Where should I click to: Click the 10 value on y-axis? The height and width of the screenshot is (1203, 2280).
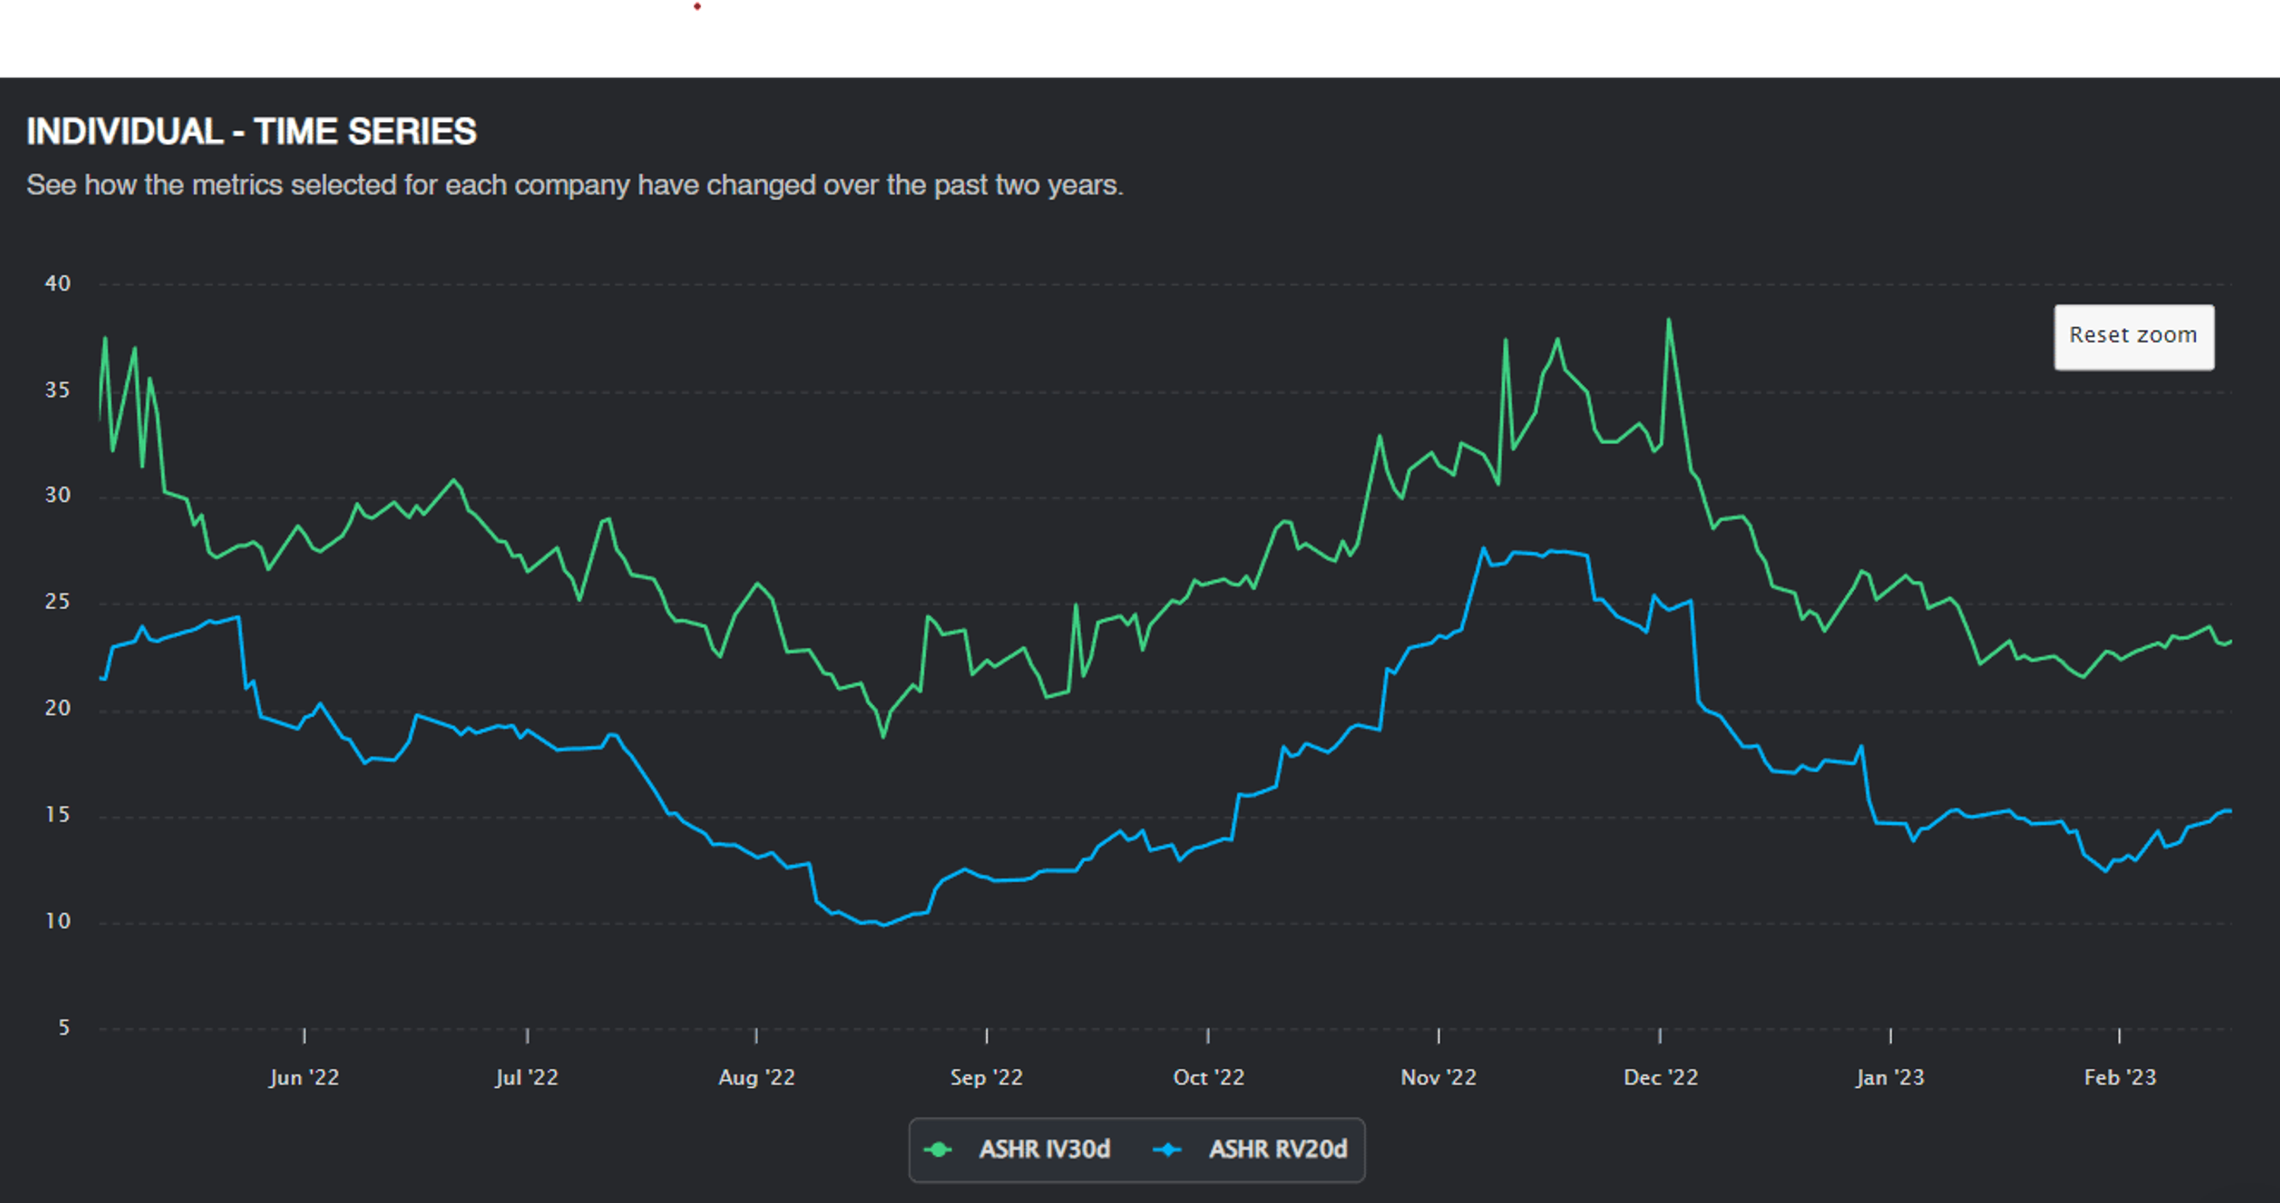tap(58, 920)
